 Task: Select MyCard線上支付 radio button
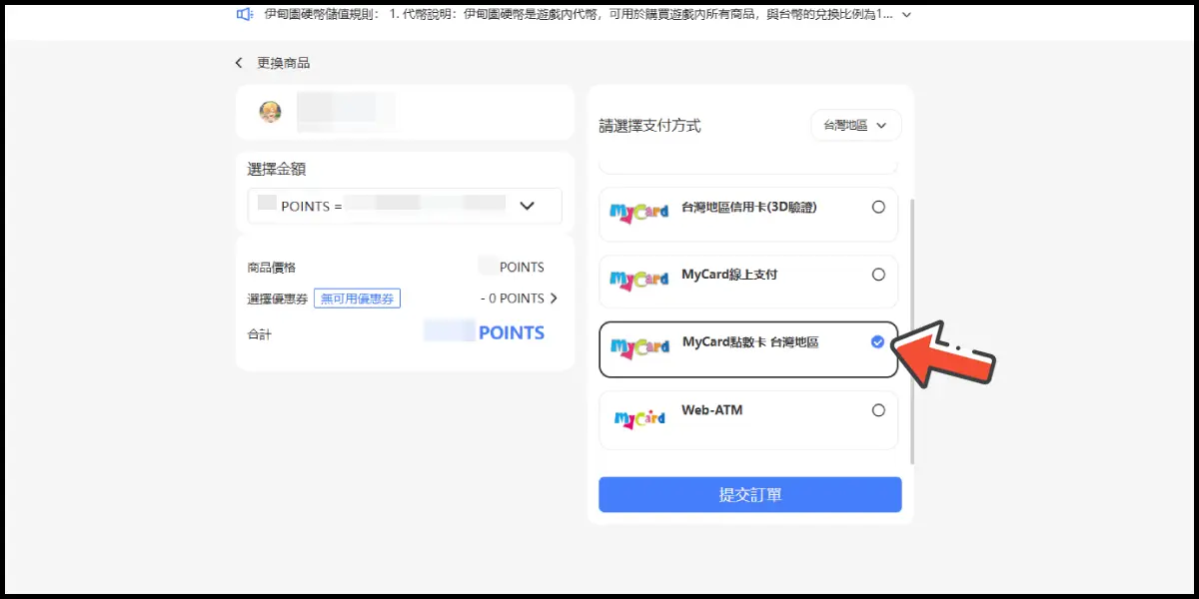[878, 275]
